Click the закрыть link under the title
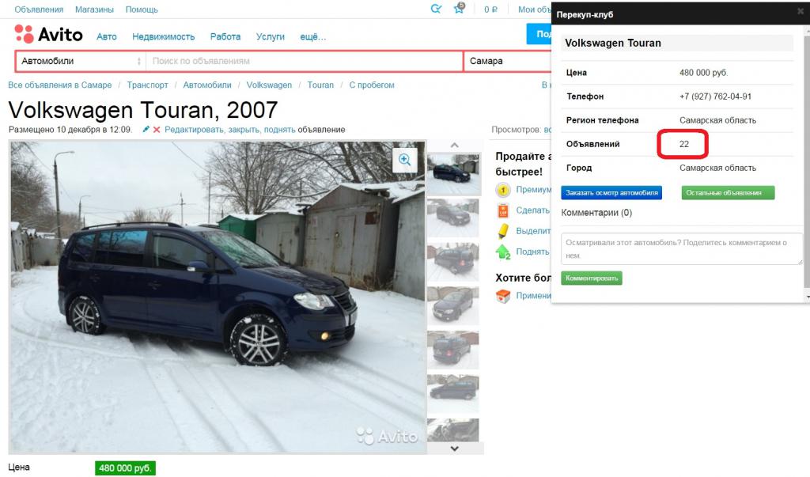The width and height of the screenshot is (810, 477). pos(244,130)
